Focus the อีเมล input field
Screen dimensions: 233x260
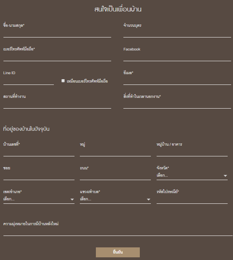(x=177, y=81)
